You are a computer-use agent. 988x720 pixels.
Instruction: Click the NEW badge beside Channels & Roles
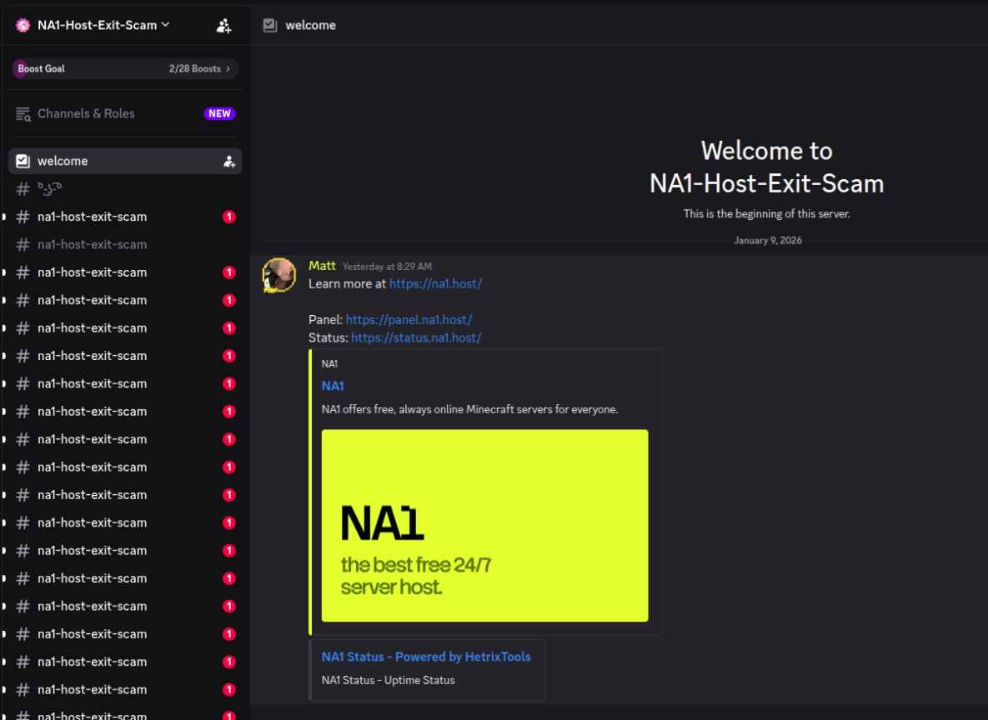219,114
